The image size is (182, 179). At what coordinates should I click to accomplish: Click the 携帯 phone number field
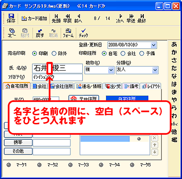(51, 143)
